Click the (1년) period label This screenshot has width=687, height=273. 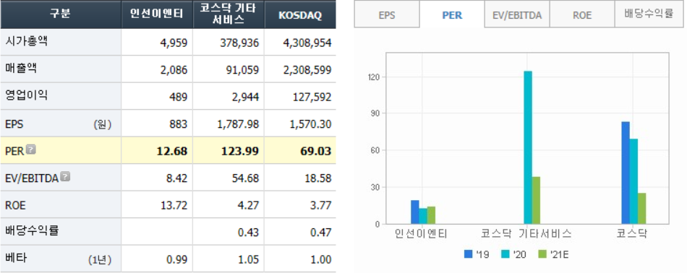100,259
